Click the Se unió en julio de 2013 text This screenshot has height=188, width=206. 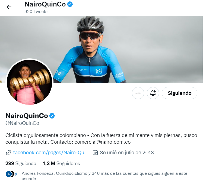pyautogui.click(x=127, y=153)
